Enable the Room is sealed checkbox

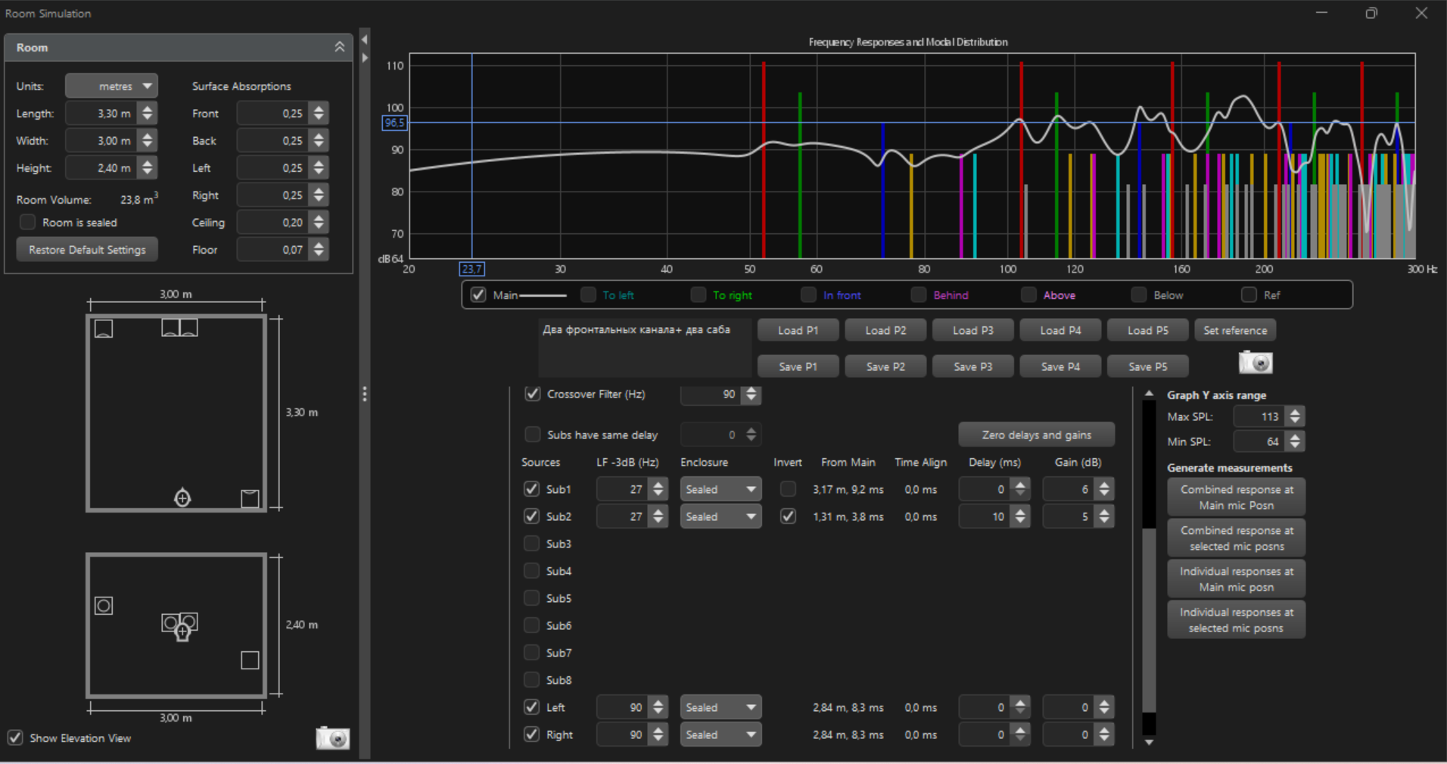pos(28,223)
